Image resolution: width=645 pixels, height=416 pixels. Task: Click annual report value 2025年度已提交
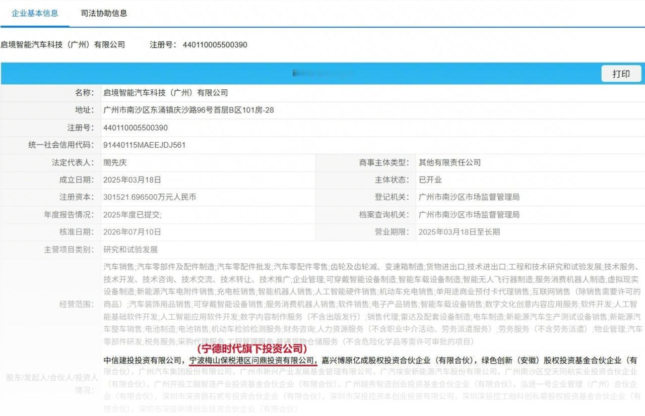[x=133, y=215]
